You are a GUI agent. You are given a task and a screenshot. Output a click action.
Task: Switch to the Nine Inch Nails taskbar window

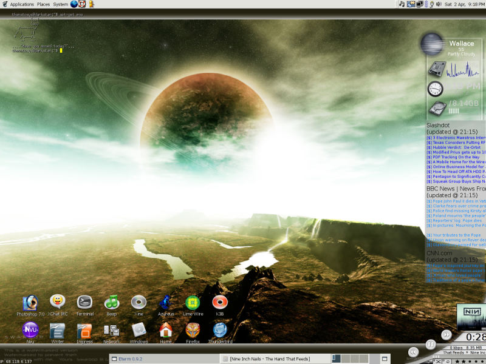pos(275,359)
